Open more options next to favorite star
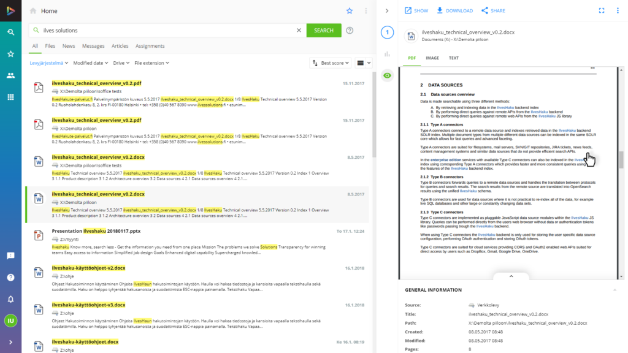Viewport: 628px width, 353px height. (x=366, y=11)
